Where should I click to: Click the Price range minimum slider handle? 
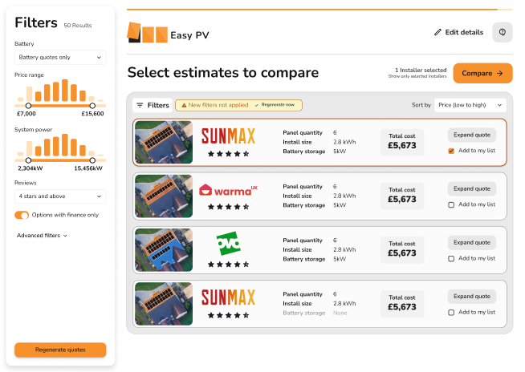(29, 105)
